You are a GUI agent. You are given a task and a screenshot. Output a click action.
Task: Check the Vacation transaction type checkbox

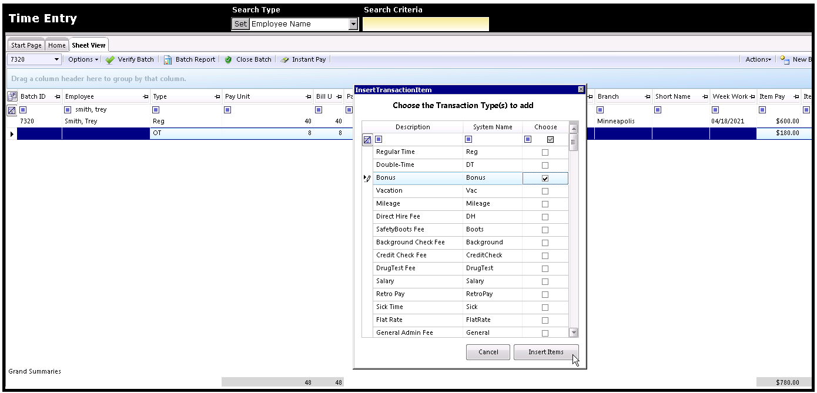point(545,191)
